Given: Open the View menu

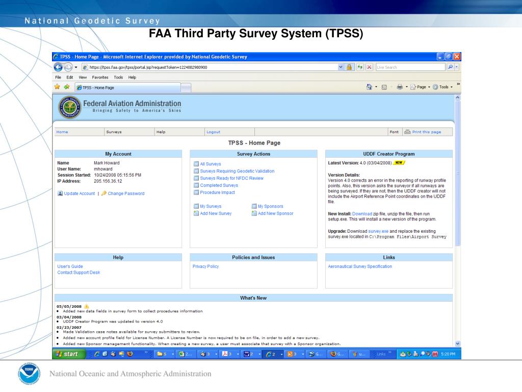Looking at the screenshot, I should click(83, 78).
